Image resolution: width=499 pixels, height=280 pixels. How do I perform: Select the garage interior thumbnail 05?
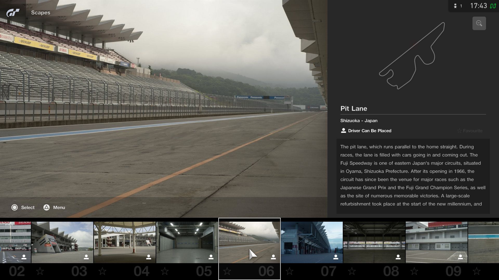(187, 242)
